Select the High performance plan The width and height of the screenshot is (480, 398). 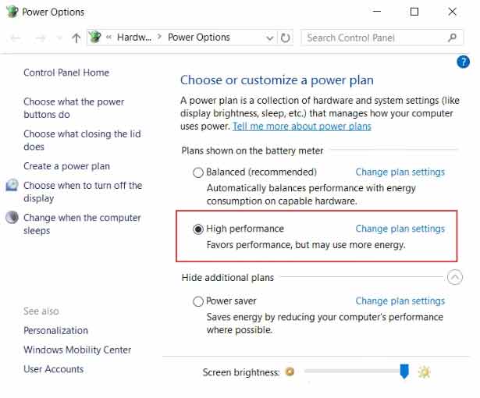(198, 229)
